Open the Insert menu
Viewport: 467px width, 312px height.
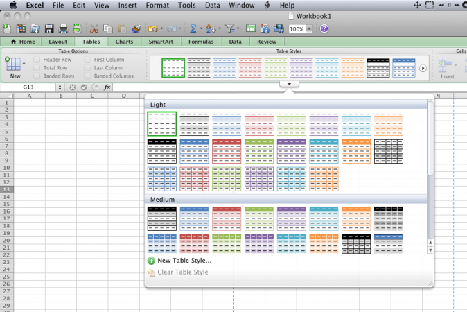click(127, 5)
